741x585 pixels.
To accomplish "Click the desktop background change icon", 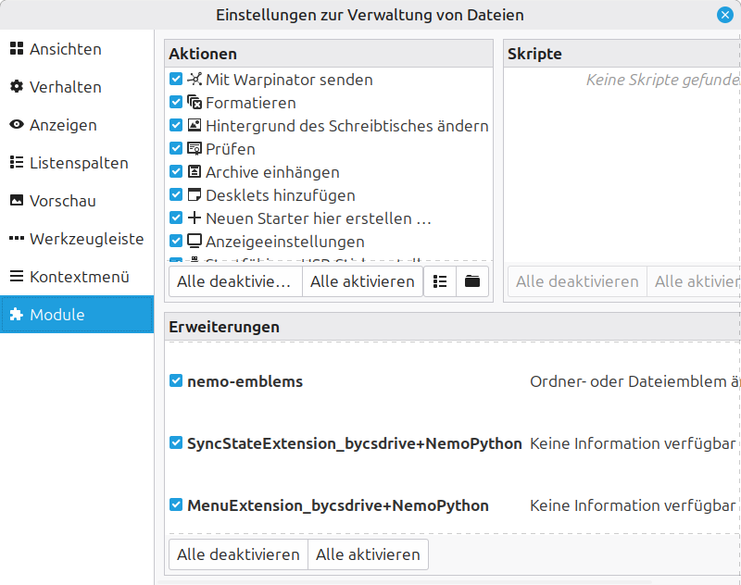I will click(195, 126).
